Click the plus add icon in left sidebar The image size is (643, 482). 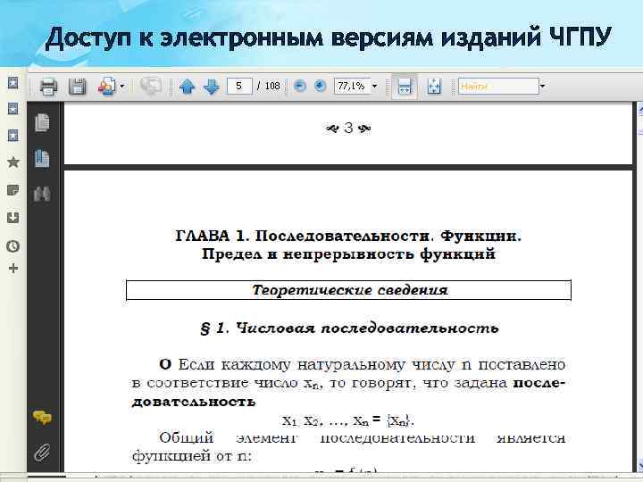(x=13, y=269)
